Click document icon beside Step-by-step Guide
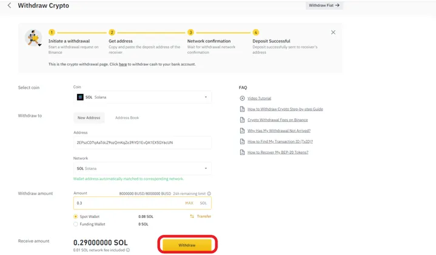 coord(242,109)
